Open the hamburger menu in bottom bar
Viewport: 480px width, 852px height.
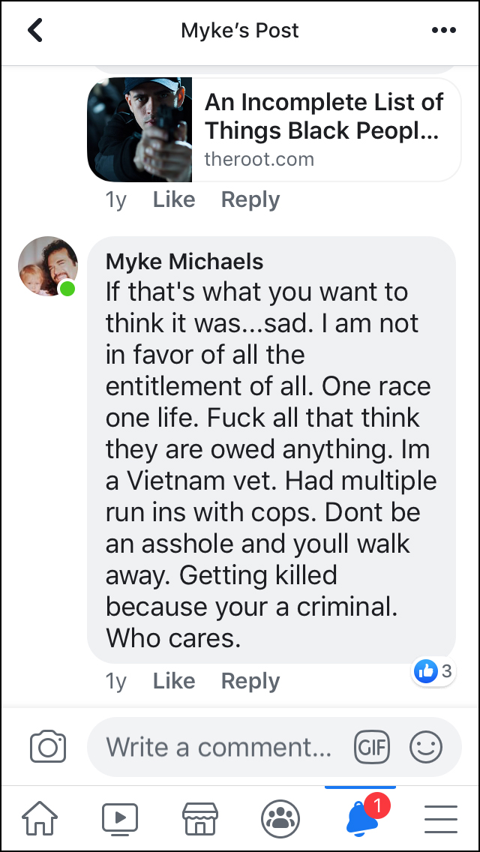pyautogui.click(x=441, y=819)
